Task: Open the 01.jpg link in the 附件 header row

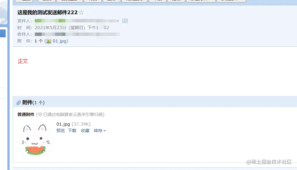Action: [x=59, y=41]
